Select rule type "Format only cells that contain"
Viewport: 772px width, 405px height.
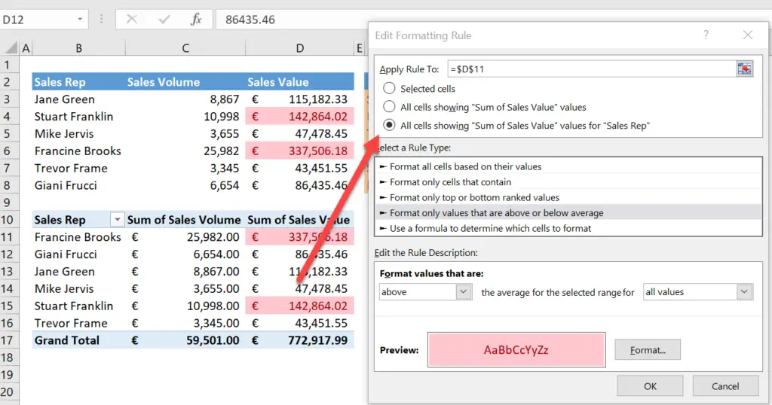point(568,182)
